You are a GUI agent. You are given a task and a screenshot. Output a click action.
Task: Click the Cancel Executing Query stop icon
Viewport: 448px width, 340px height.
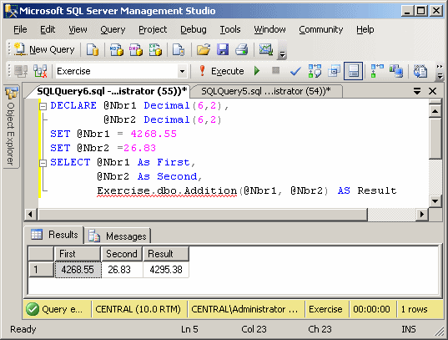275,70
